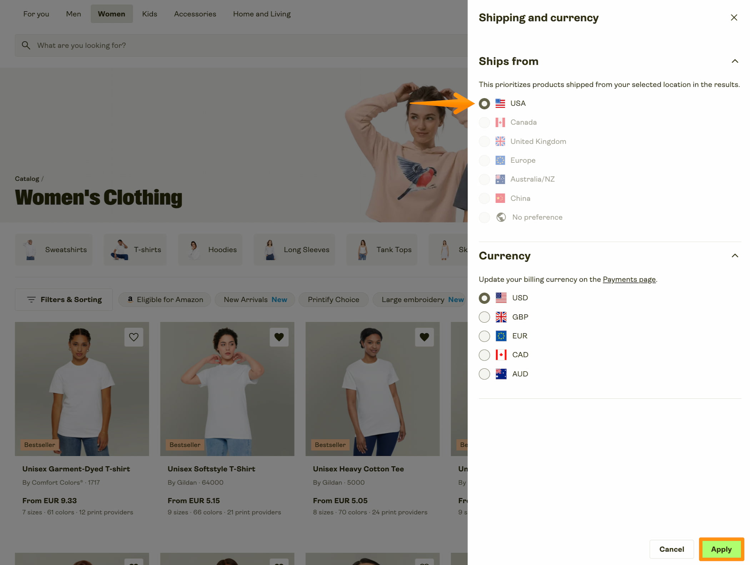Screen dimensions: 750x565
Task: Open Filters & Sorting options
Action: tap(64, 299)
